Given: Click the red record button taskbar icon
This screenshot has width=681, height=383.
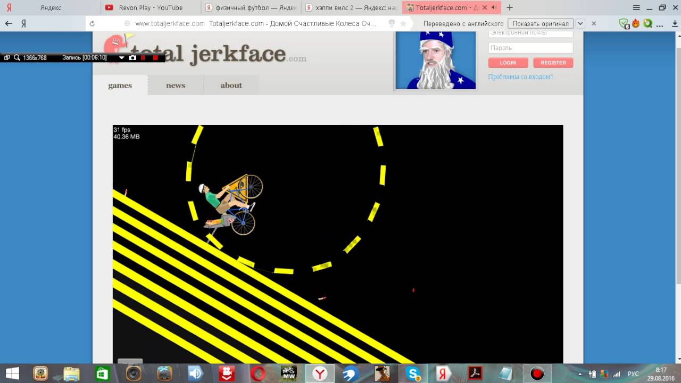Looking at the screenshot, I should pos(537,373).
